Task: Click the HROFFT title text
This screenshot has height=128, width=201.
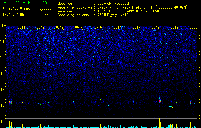Action: pos(20,3)
